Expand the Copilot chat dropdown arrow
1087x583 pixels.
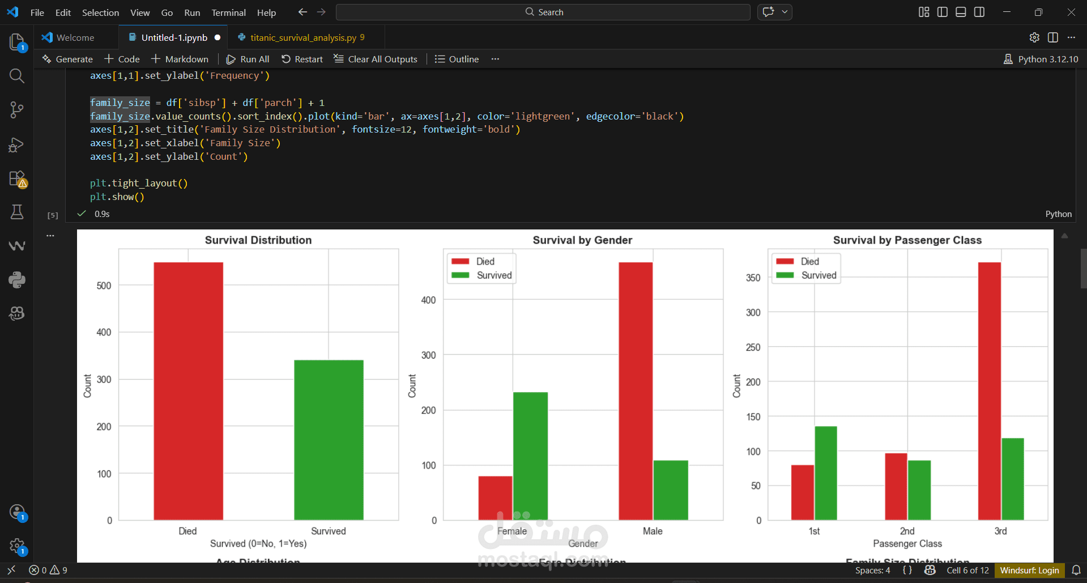(785, 12)
